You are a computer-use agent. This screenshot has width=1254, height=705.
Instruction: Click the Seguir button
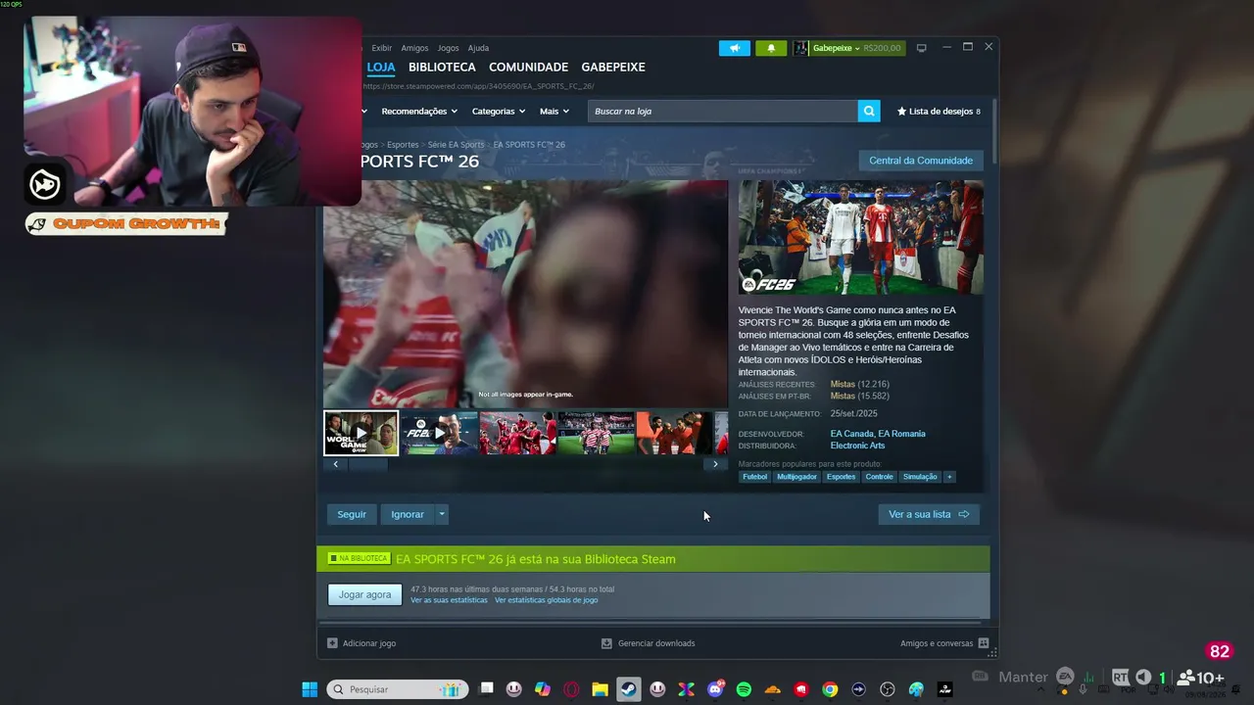(352, 514)
